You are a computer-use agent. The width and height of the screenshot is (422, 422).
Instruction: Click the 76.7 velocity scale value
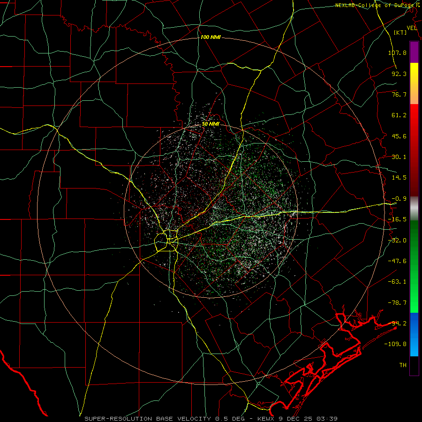pos(399,94)
